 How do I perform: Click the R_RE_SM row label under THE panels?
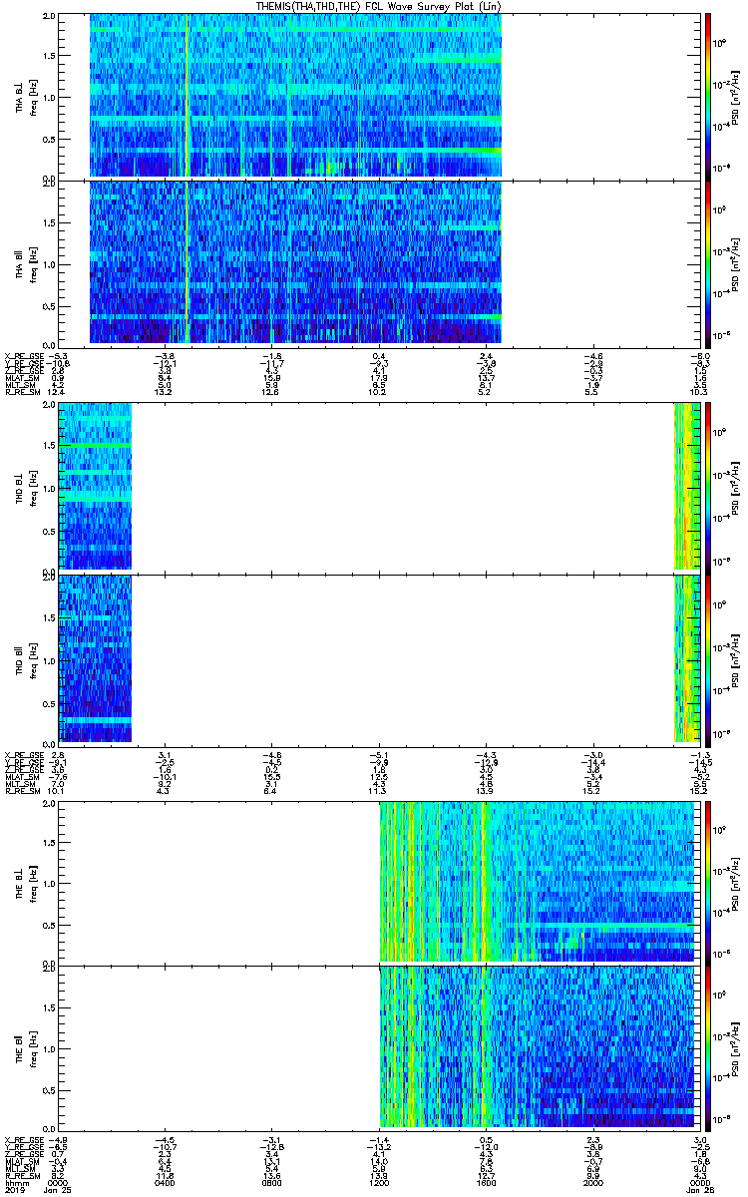pyautogui.click(x=22, y=1174)
